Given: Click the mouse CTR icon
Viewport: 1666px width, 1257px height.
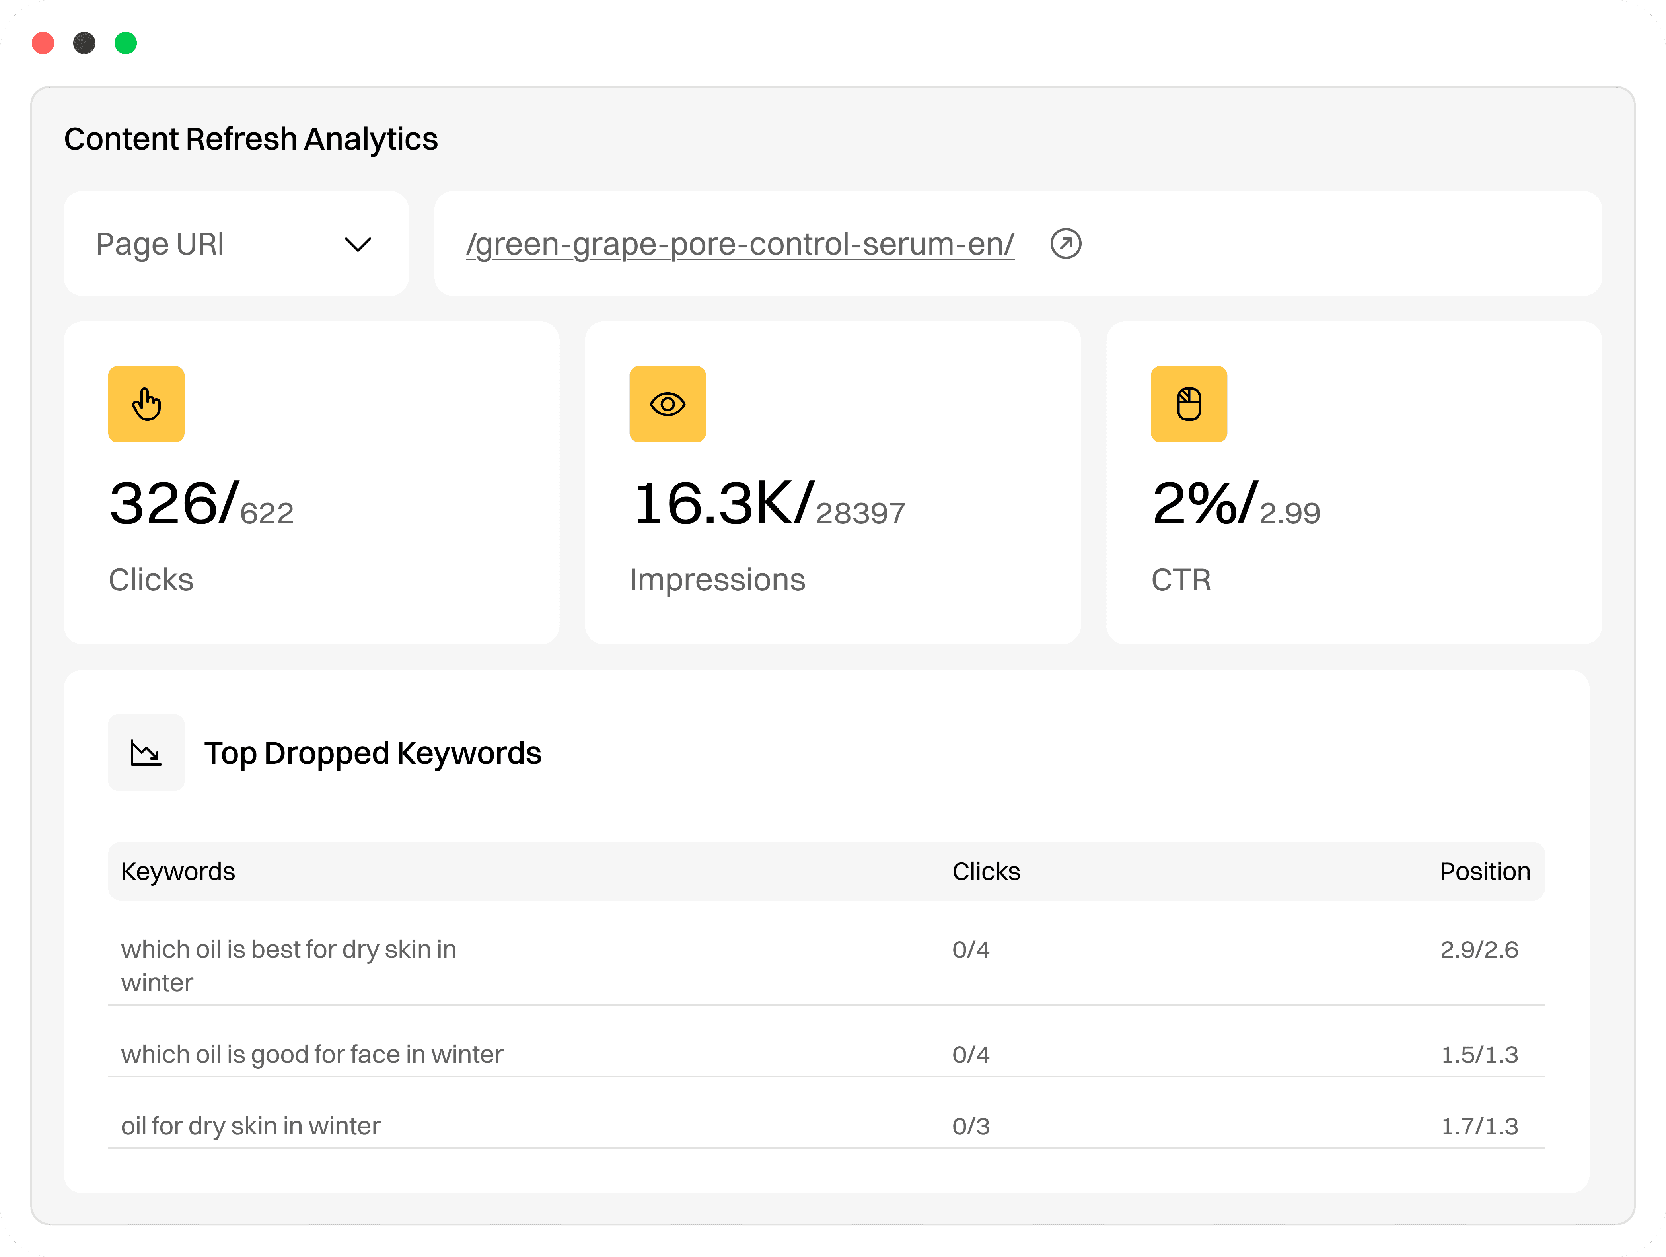Looking at the screenshot, I should pos(1189,405).
